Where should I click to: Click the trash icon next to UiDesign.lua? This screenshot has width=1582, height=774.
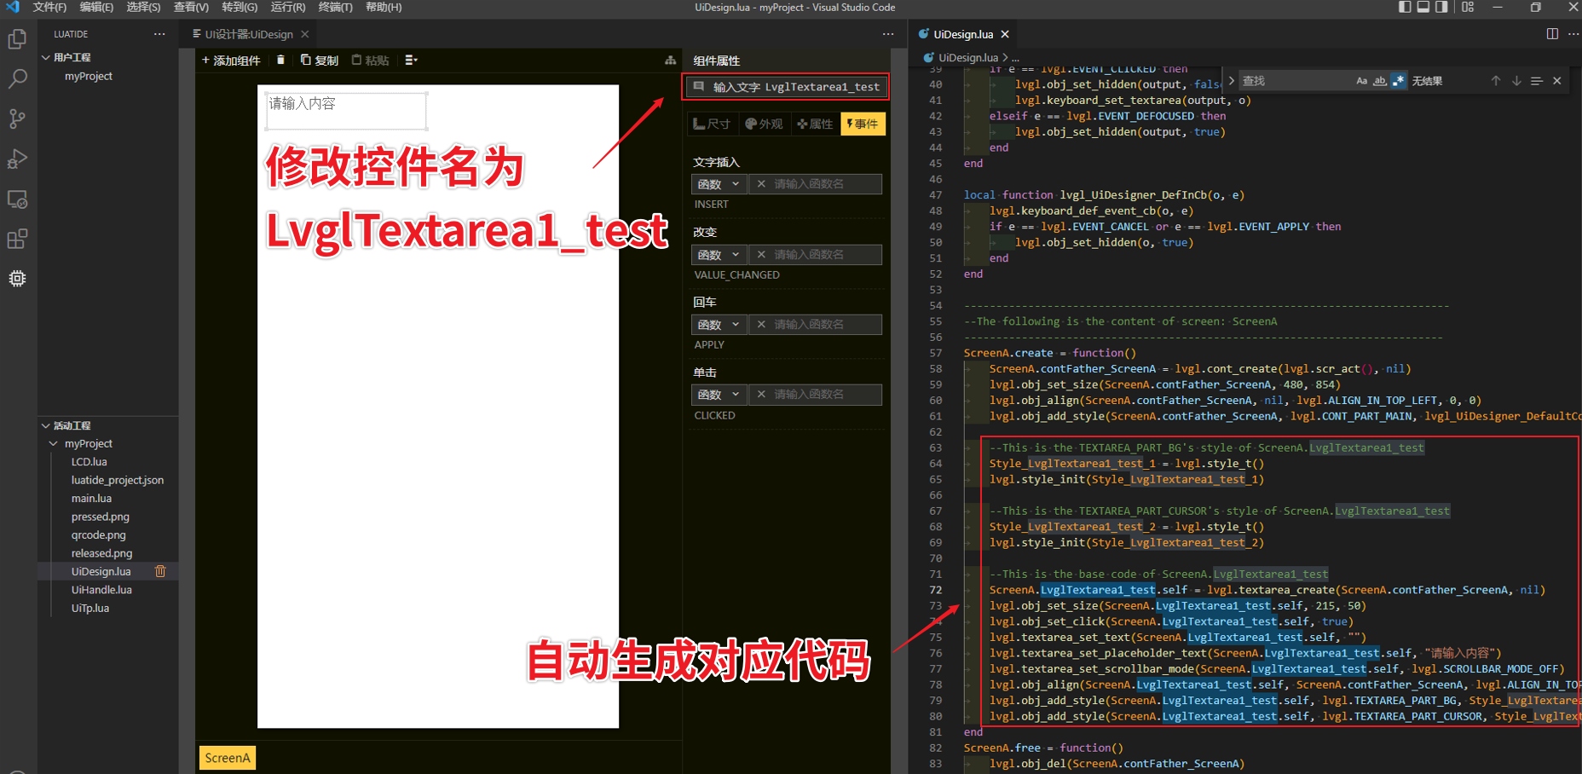[160, 571]
